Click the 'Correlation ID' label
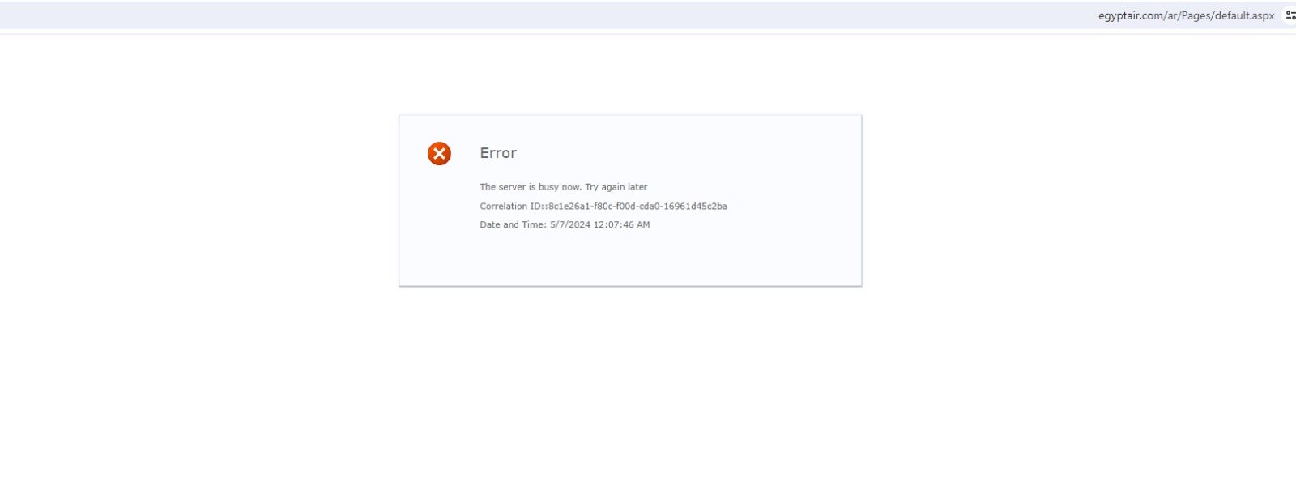Viewport: 1296px width, 490px height. [x=511, y=207]
